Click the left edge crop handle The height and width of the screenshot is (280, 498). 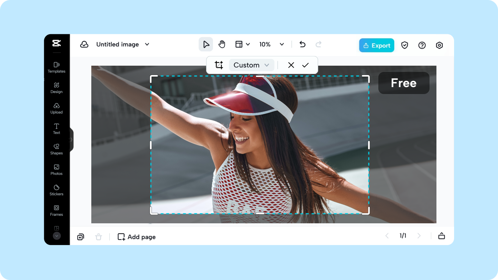tap(151, 145)
